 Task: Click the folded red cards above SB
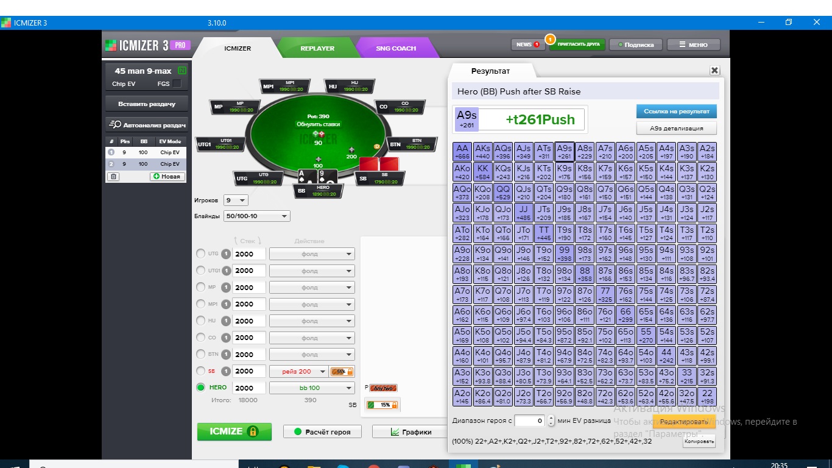pos(379,164)
